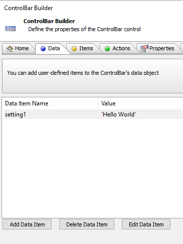Click the blue circle Data icon

[x=43, y=49]
